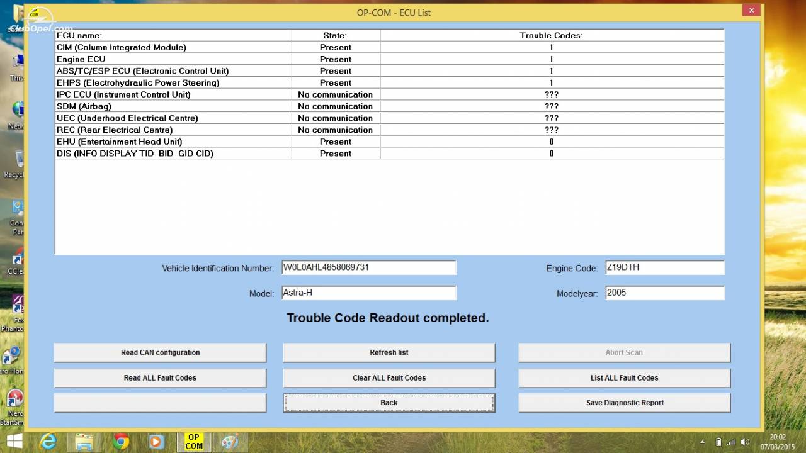Screen dimensions: 806x453
Task: Select the Network desktop icon
Action: (17, 115)
